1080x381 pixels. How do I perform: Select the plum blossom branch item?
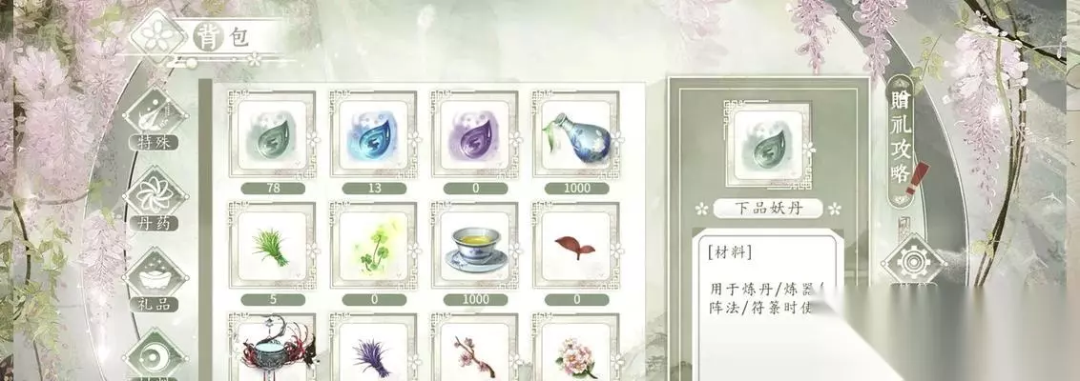475,348
